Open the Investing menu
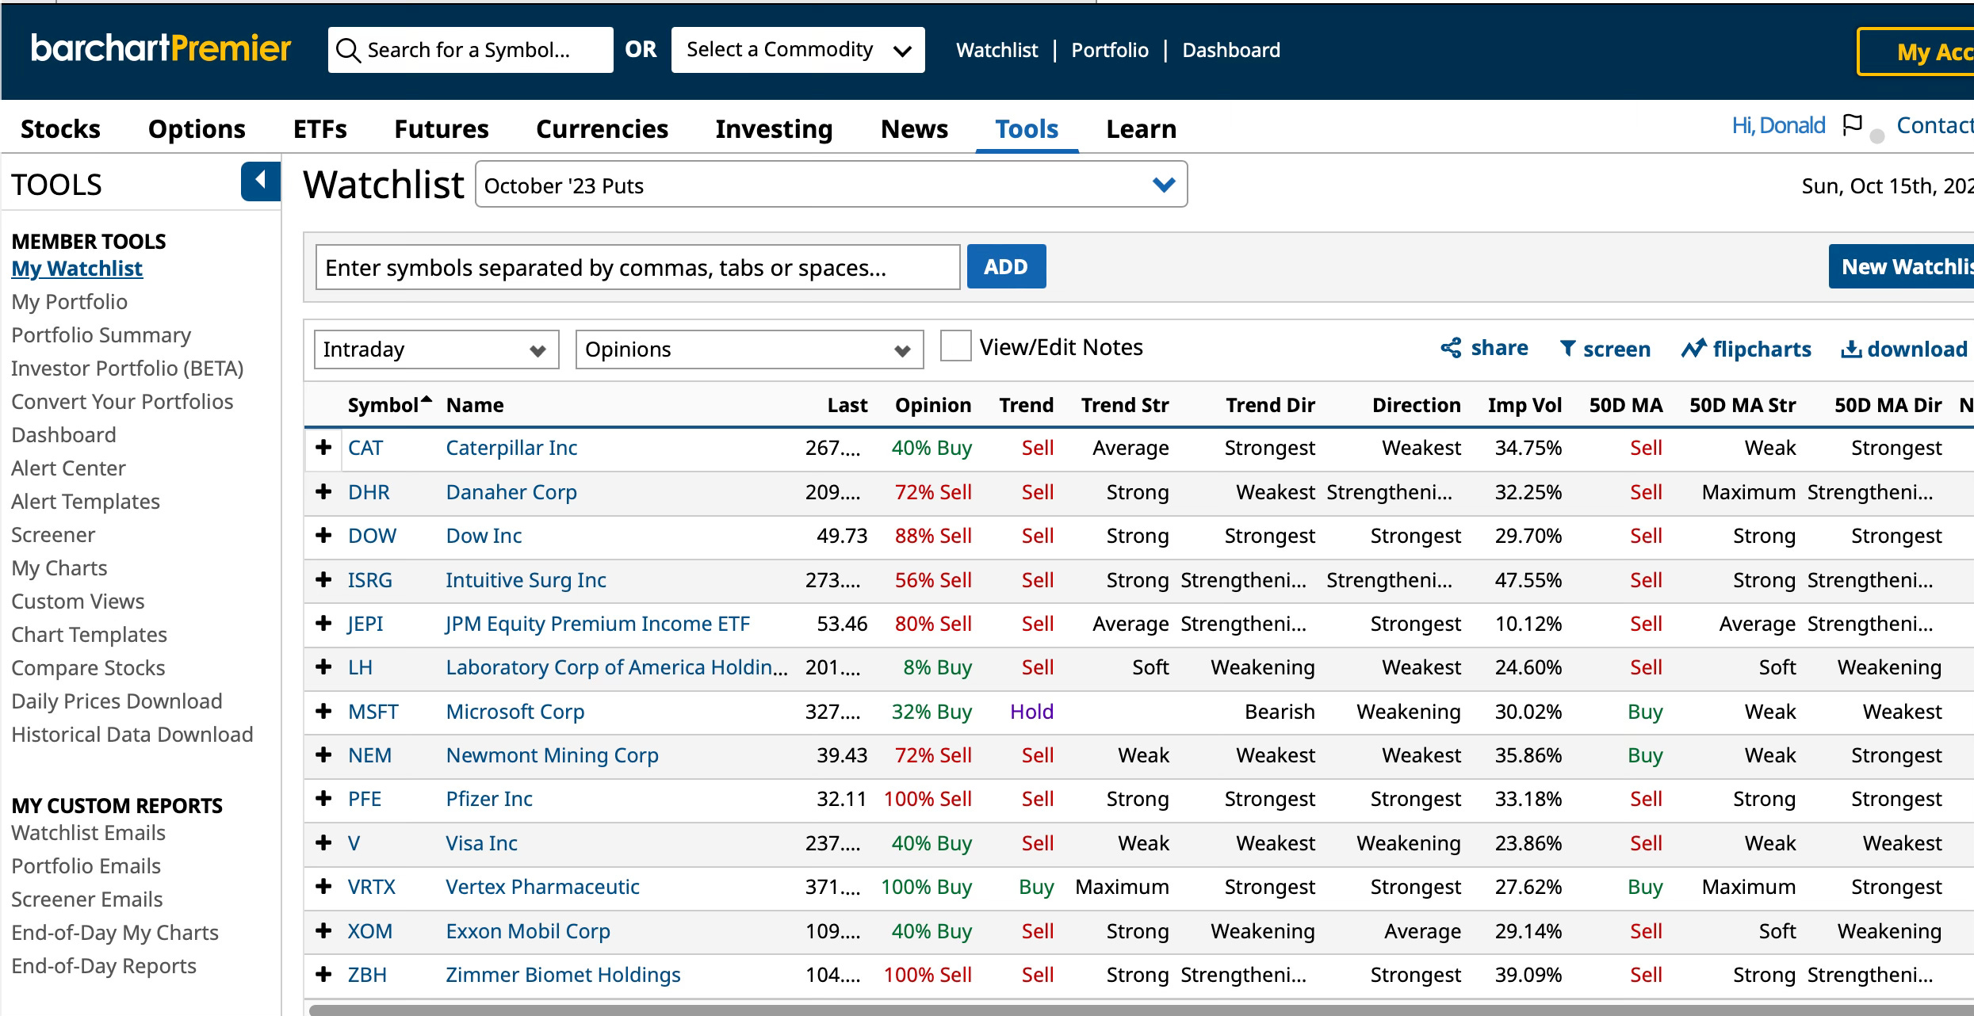Screen dimensions: 1974x1016 click(x=774, y=129)
